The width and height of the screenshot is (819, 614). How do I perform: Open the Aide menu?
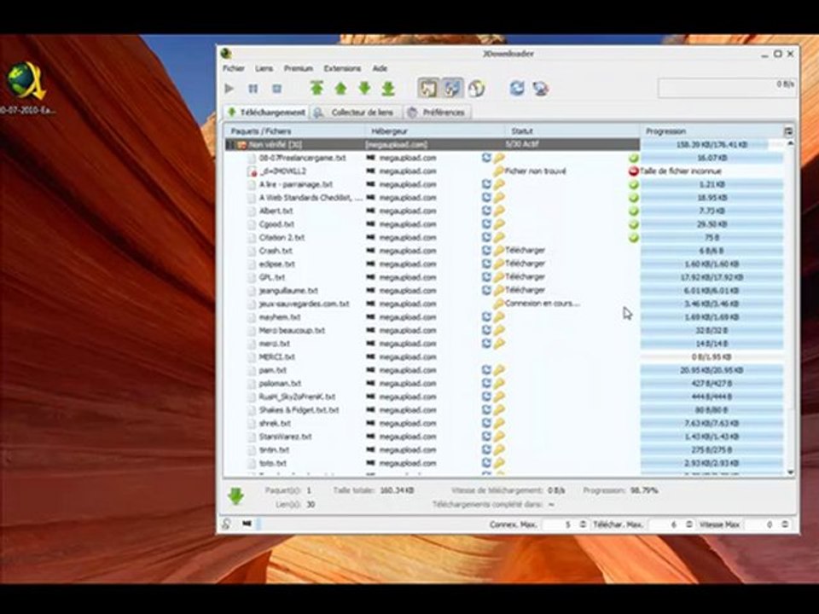click(x=380, y=68)
